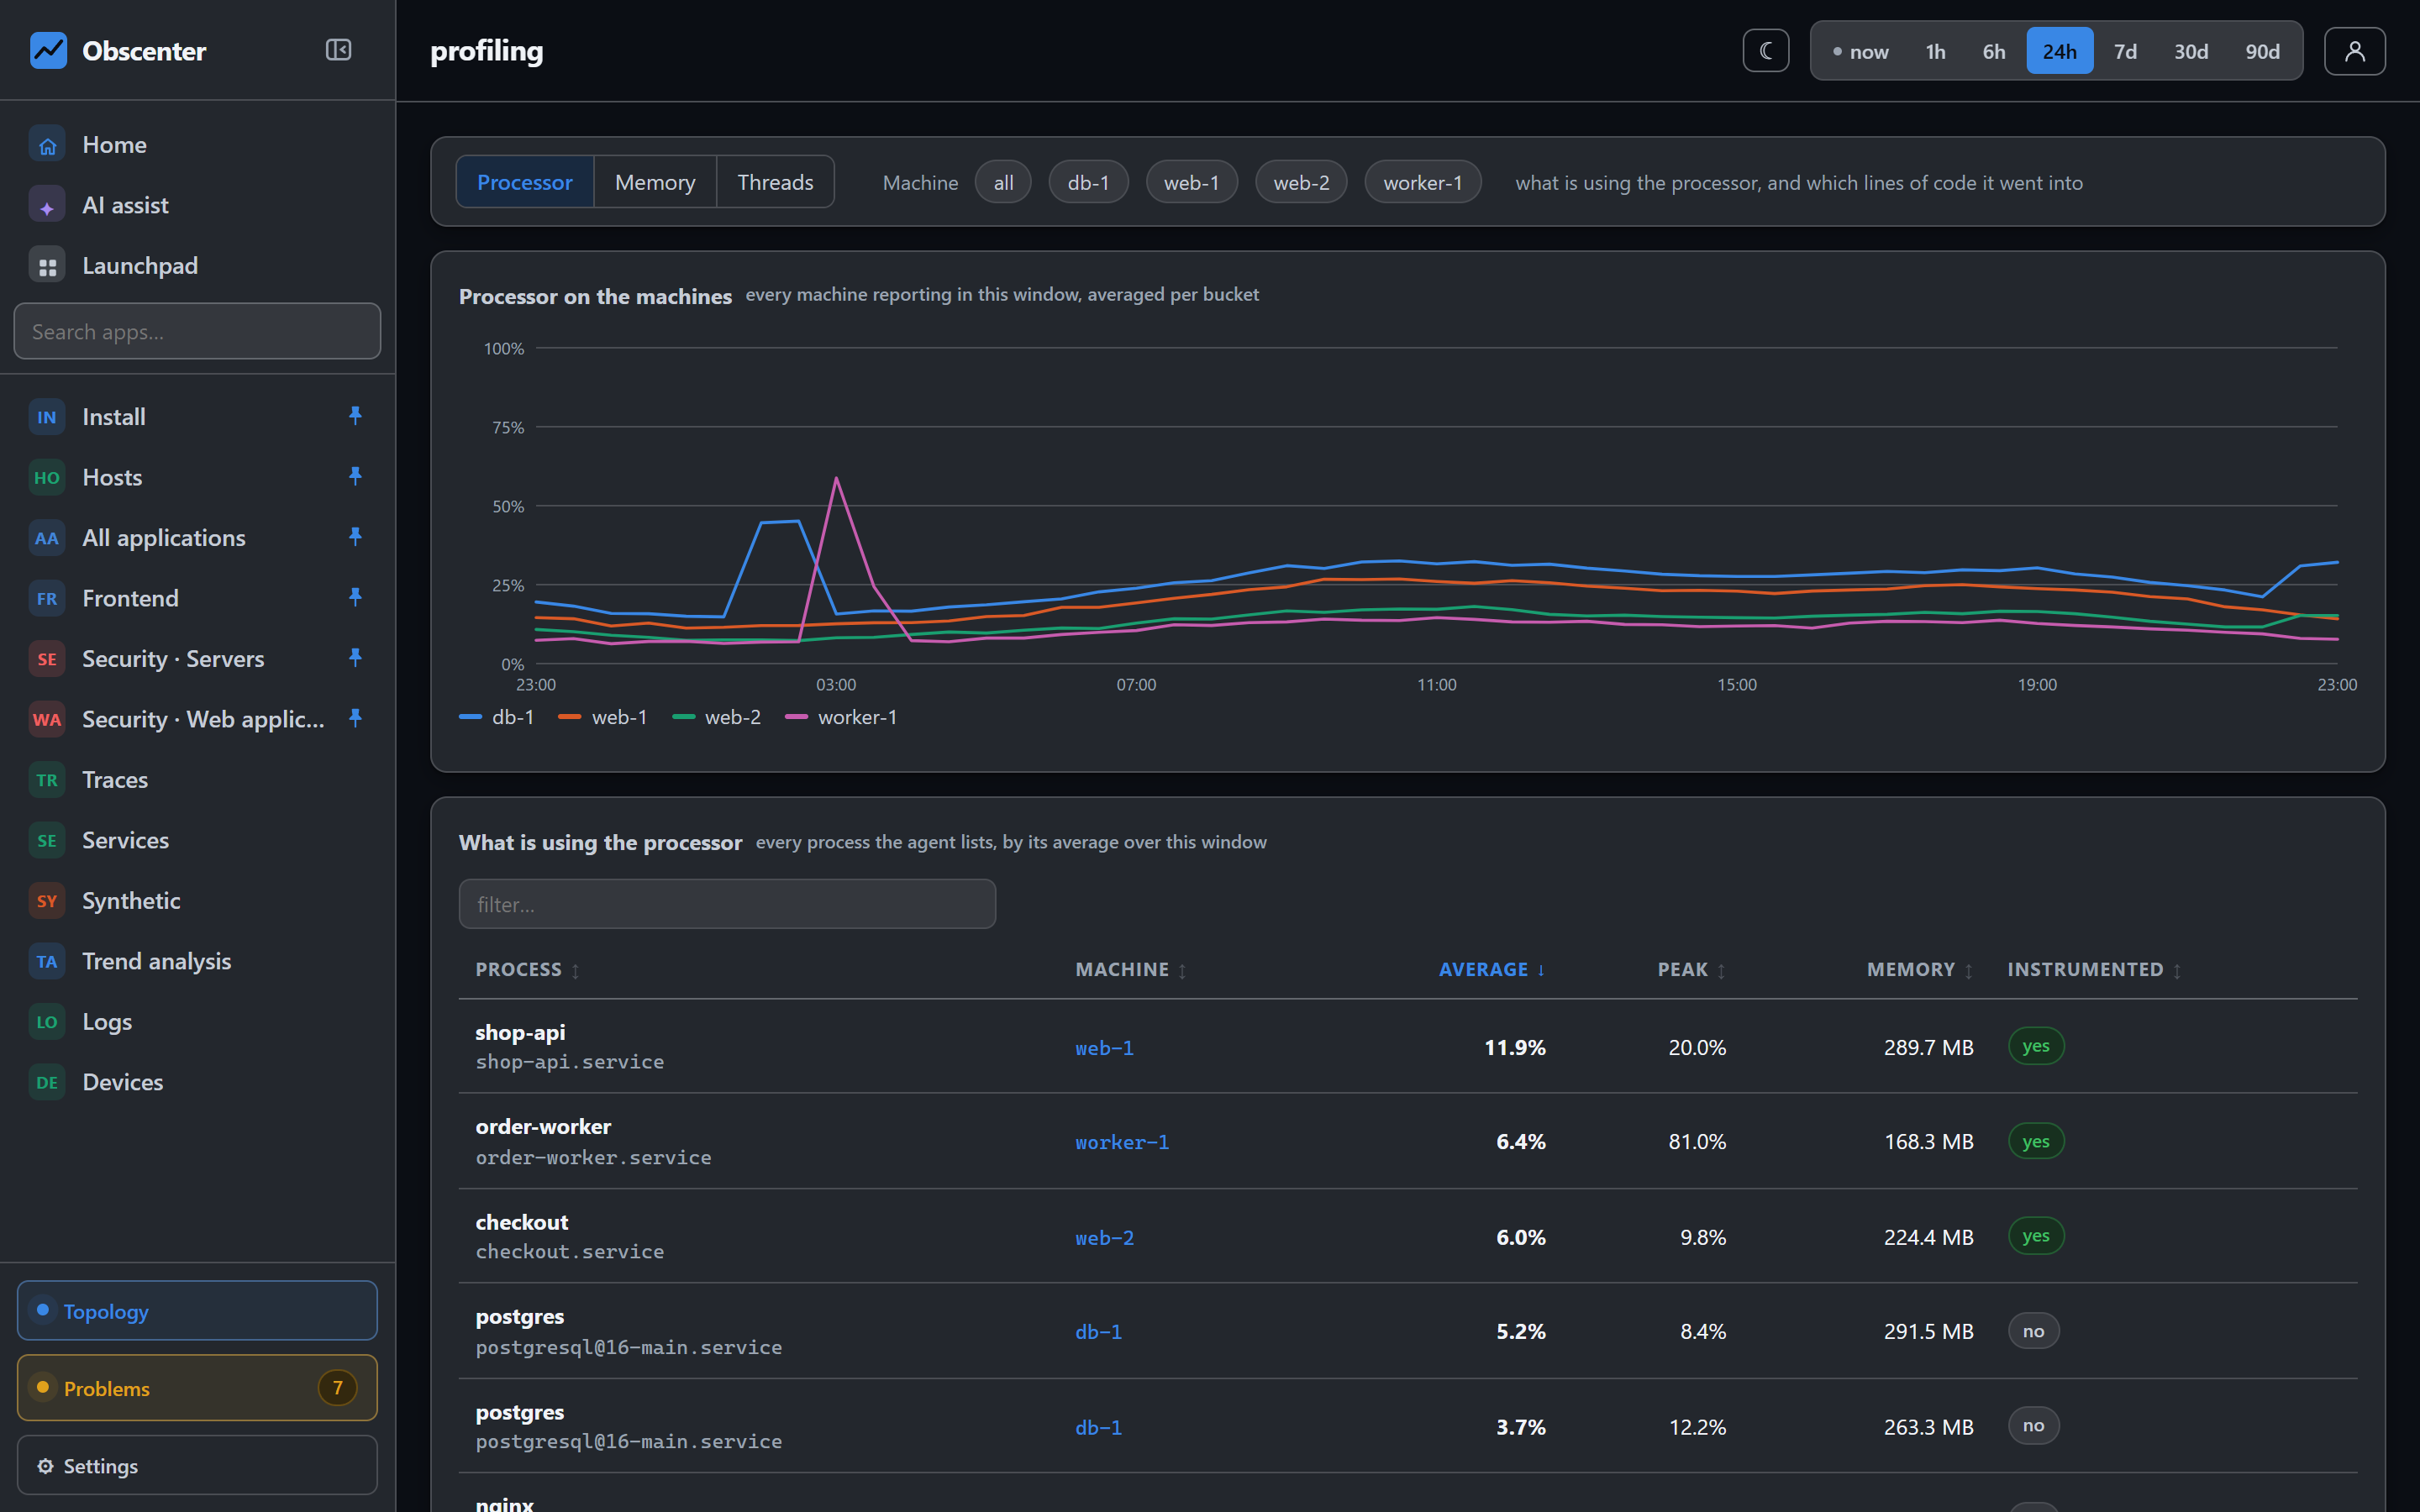Screen dimensions: 2420x1512
Task: Sort table by Process column
Action: 527,970
